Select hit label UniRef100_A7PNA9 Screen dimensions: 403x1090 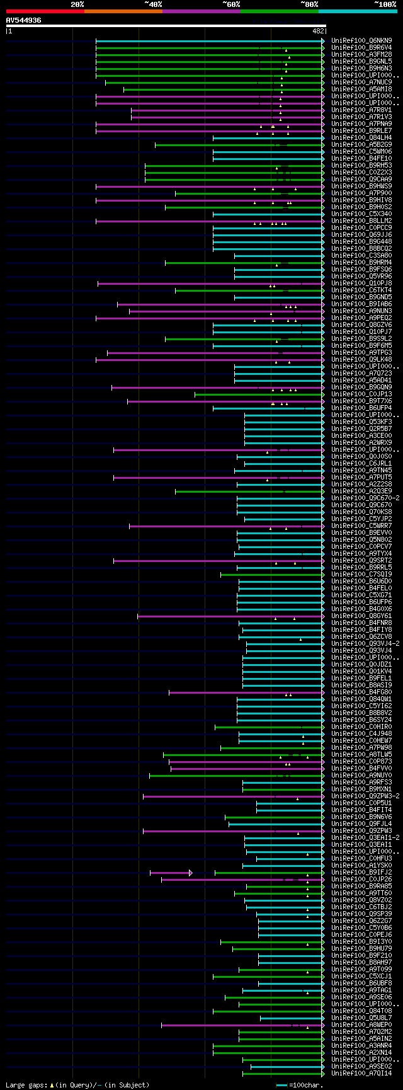361,123
